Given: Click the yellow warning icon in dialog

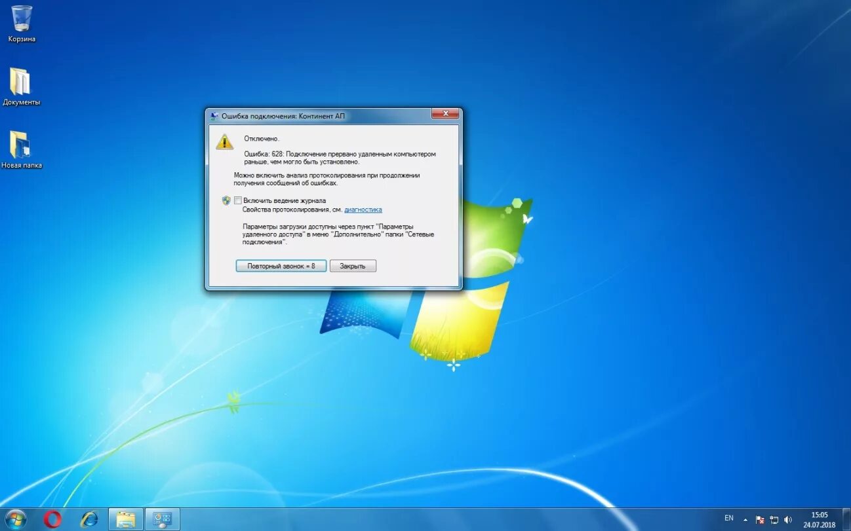Looking at the screenshot, I should (225, 141).
